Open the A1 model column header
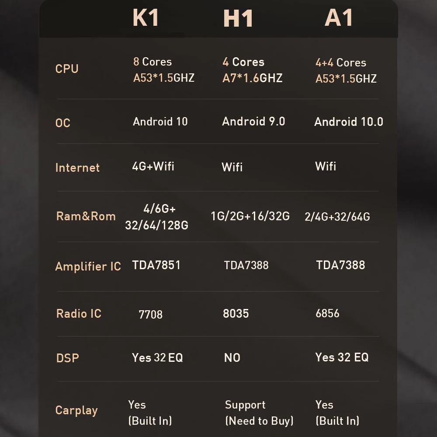 coord(339,18)
